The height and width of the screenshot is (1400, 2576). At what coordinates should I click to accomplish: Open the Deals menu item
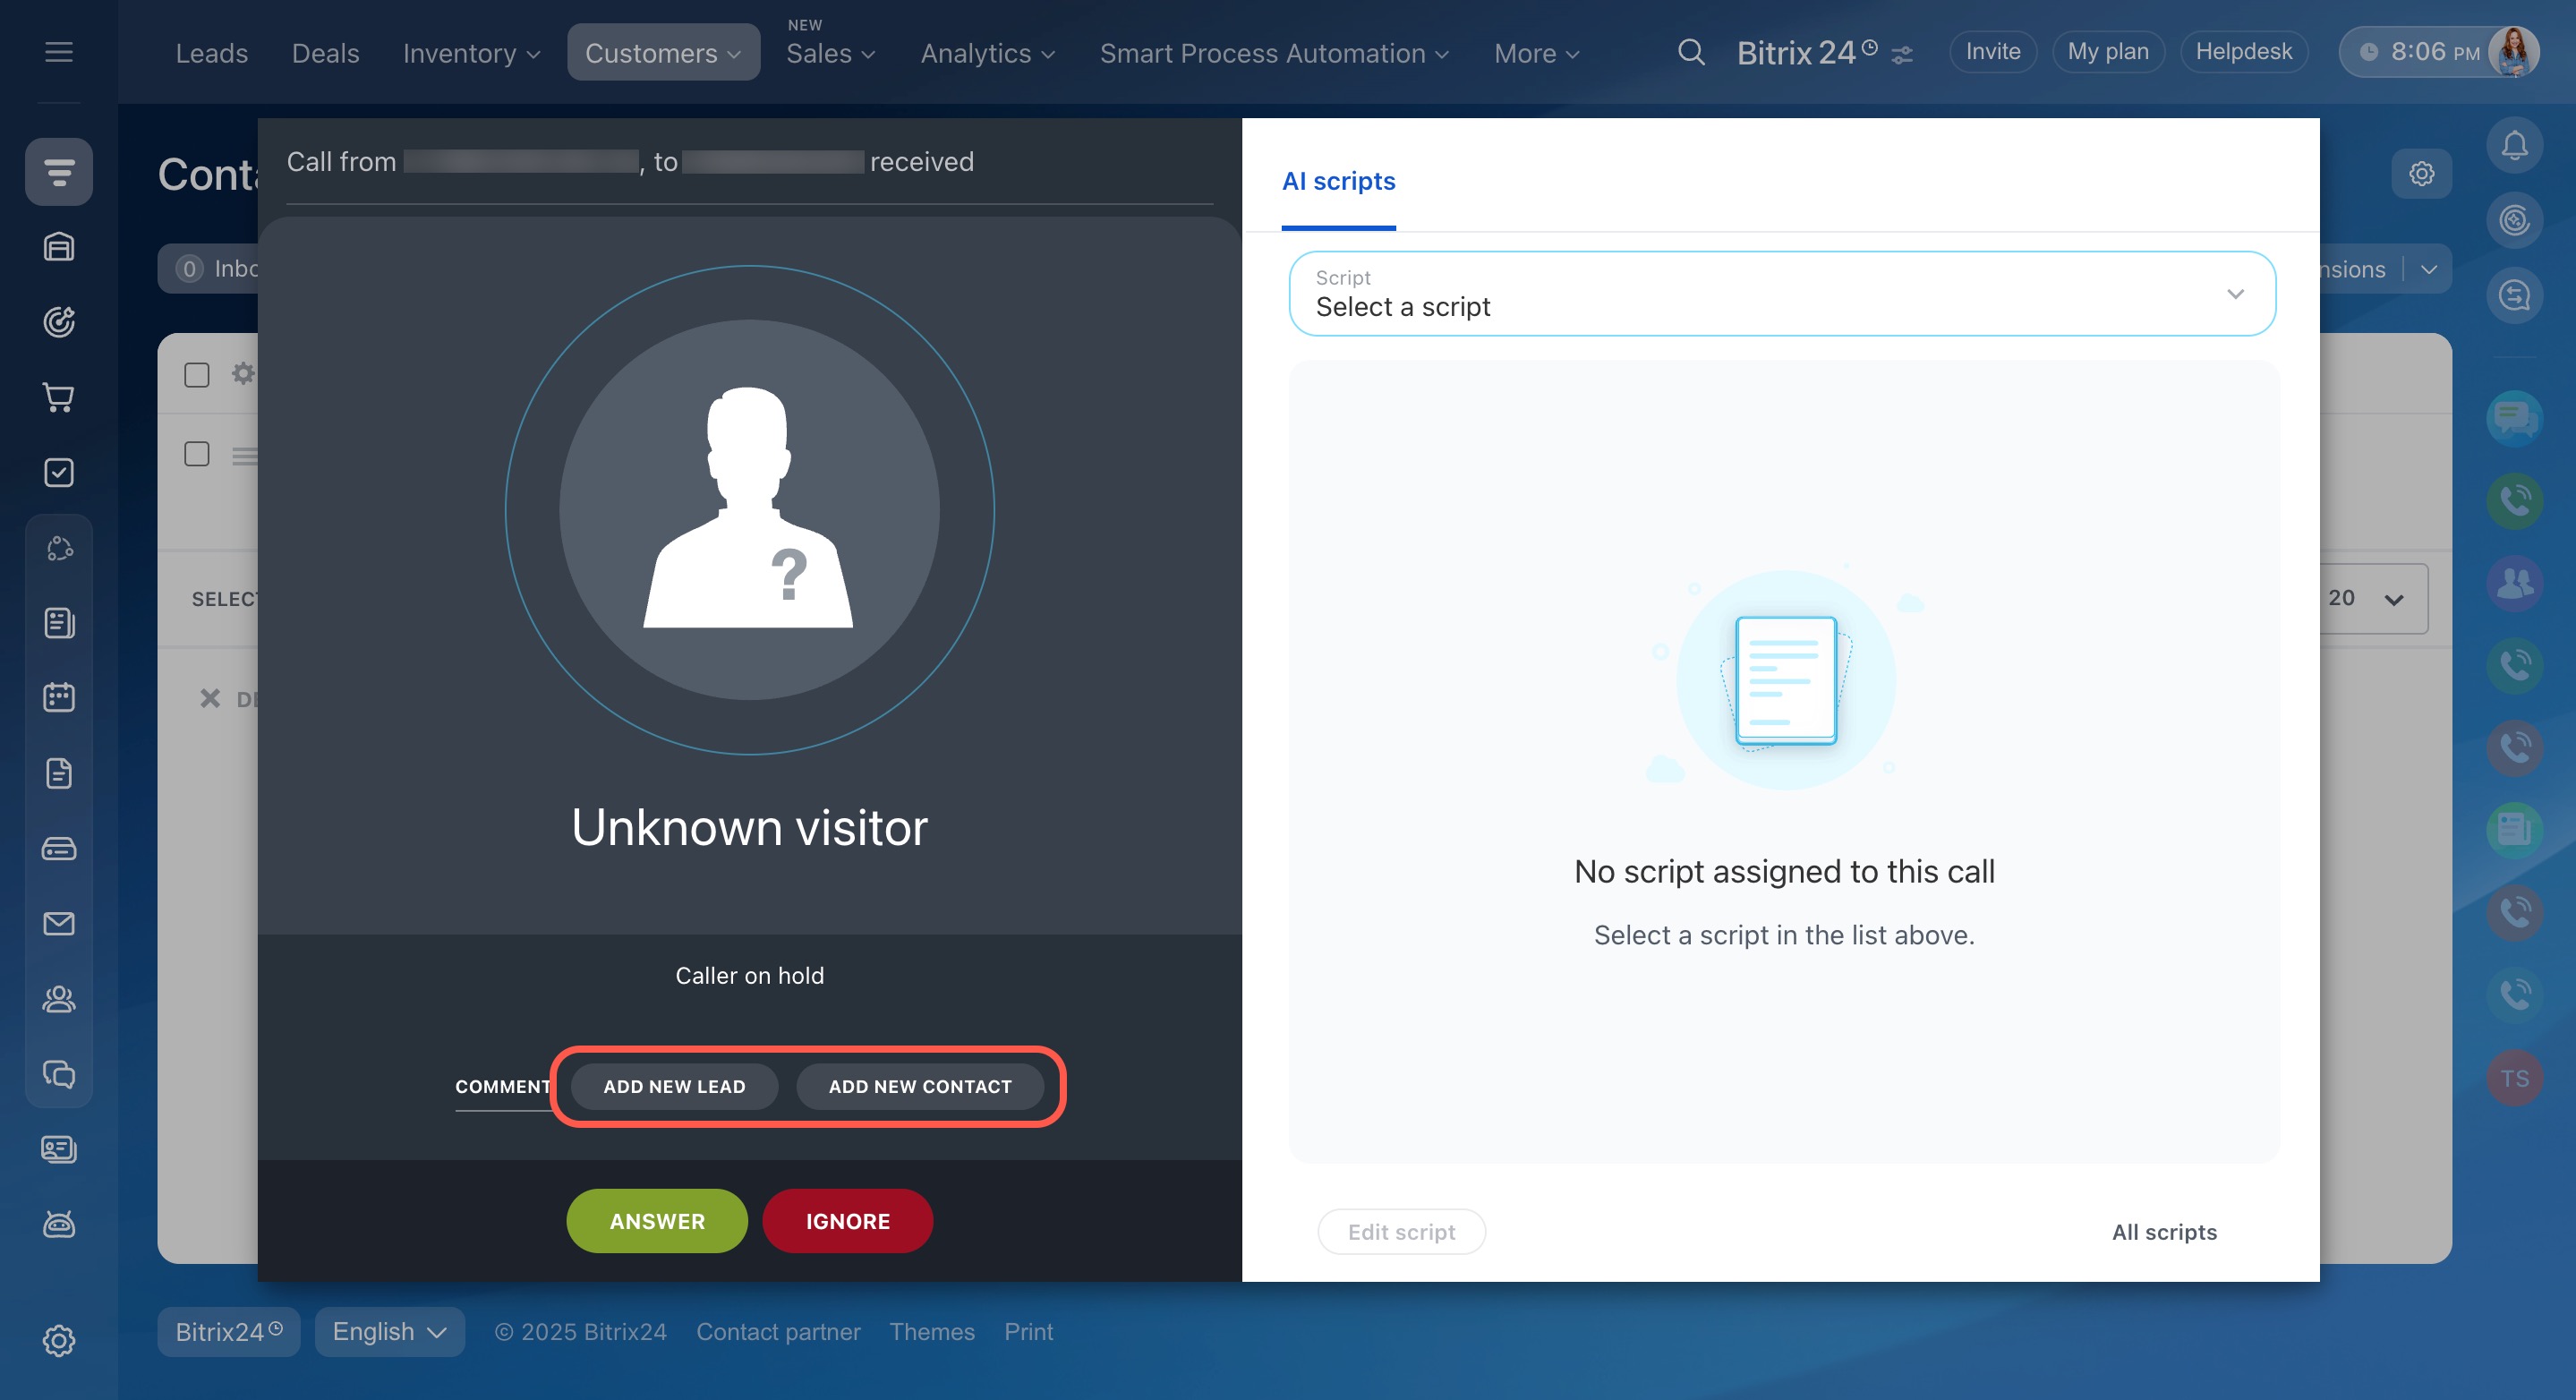coord(325,53)
